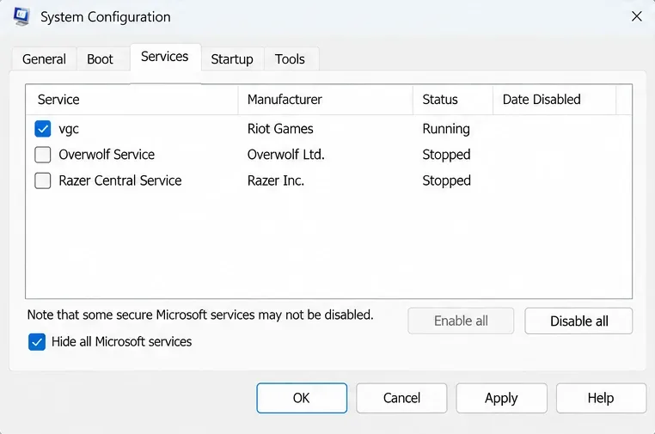Viewport: 655px width, 434px height.
Task: Click the greyed Enable all button
Action: pos(461,321)
